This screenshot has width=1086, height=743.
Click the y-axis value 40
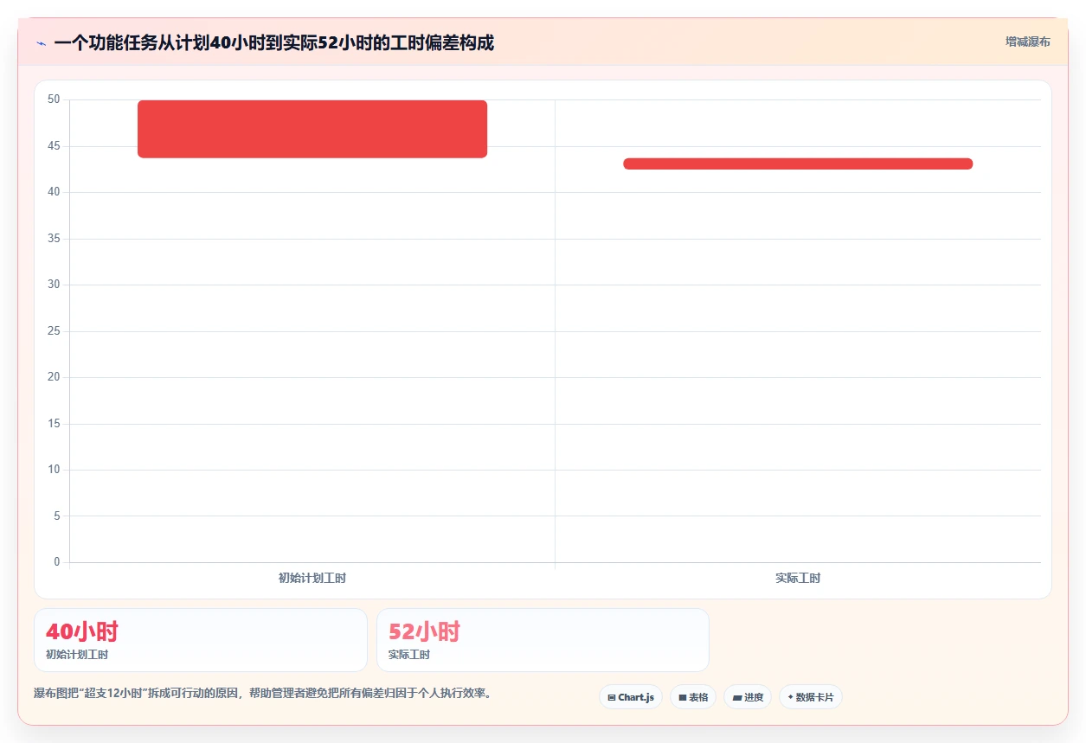(x=54, y=192)
